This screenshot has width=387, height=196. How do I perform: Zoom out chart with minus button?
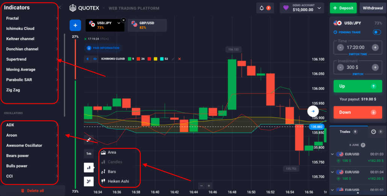[x=201, y=186]
